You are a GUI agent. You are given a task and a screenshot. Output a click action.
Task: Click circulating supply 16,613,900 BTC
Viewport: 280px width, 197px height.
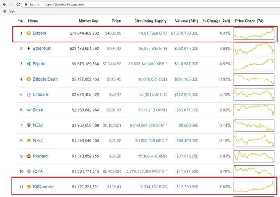coord(153,33)
